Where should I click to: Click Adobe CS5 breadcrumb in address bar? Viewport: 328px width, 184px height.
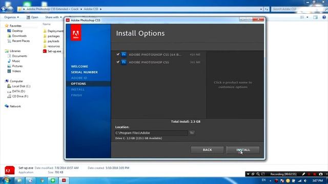91,9
